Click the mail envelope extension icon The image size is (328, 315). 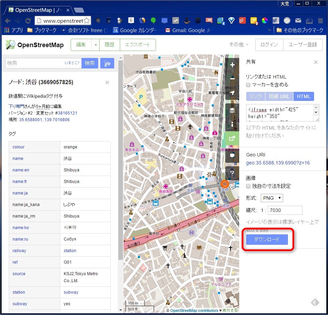[x=298, y=21]
